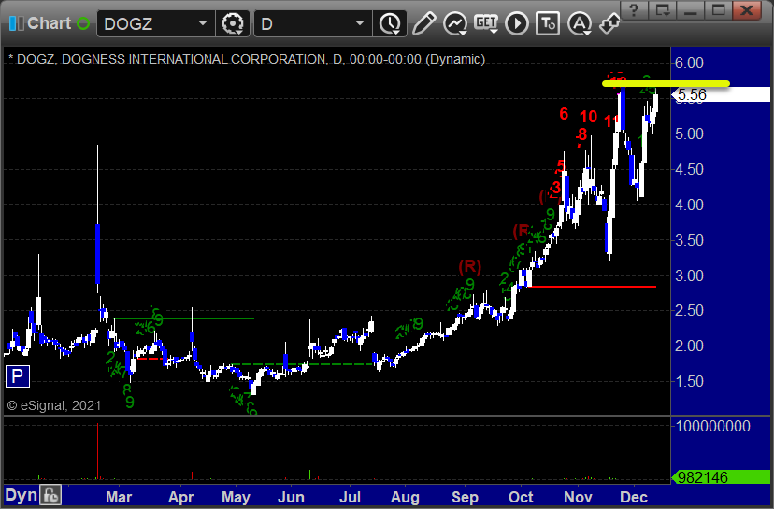The height and width of the screenshot is (509, 774).
Task: Open the GET studies menu
Action: coord(486,23)
